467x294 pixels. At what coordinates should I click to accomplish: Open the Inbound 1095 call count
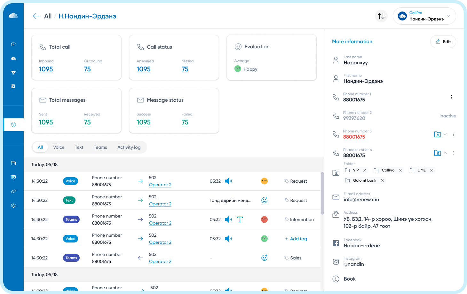point(46,69)
